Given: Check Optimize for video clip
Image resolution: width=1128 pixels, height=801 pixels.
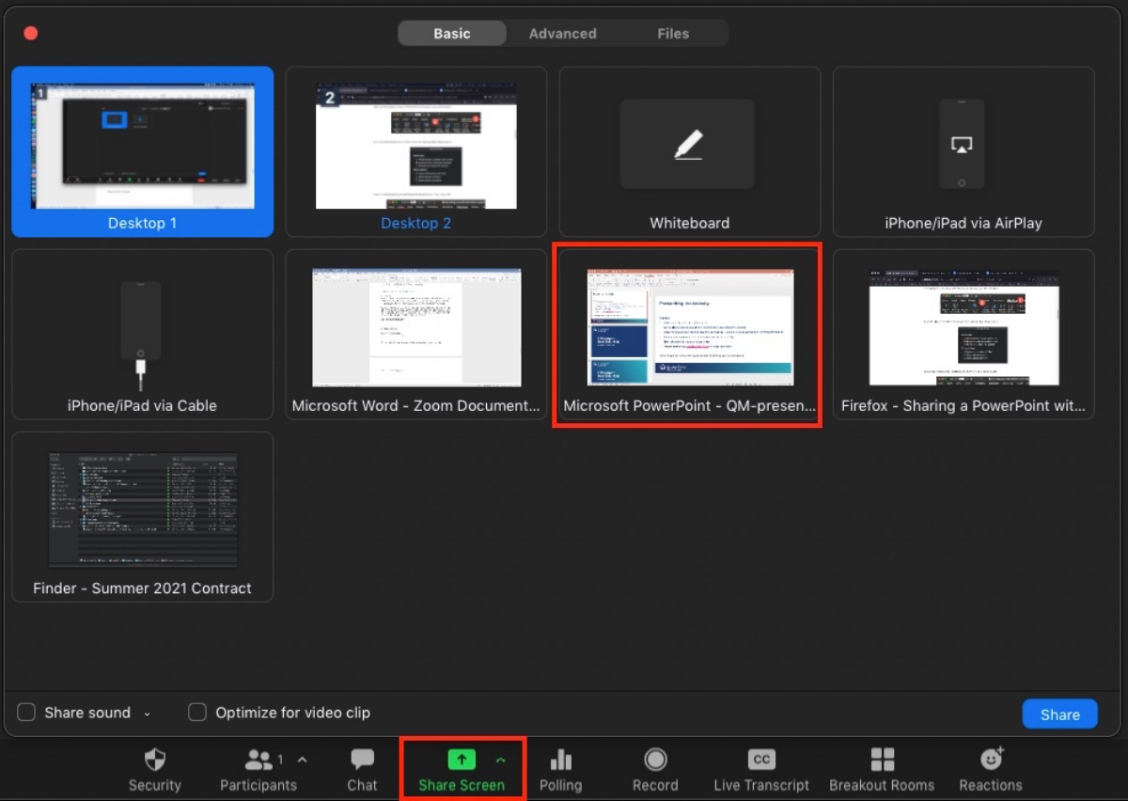Looking at the screenshot, I should (197, 713).
